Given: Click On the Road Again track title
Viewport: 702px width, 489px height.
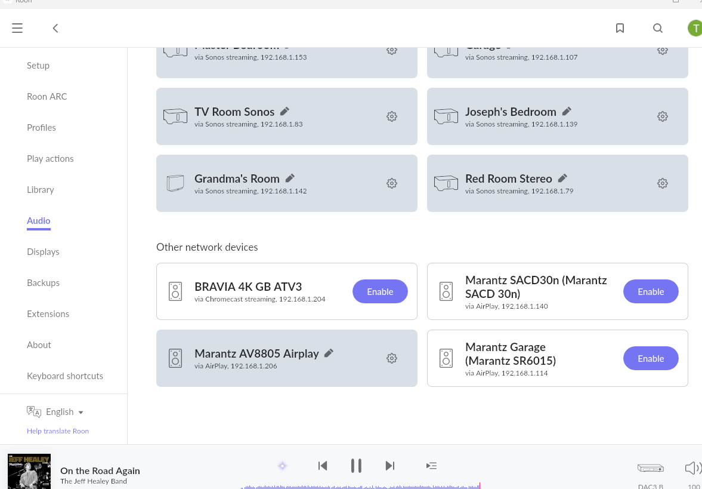Looking at the screenshot, I should click(100, 470).
